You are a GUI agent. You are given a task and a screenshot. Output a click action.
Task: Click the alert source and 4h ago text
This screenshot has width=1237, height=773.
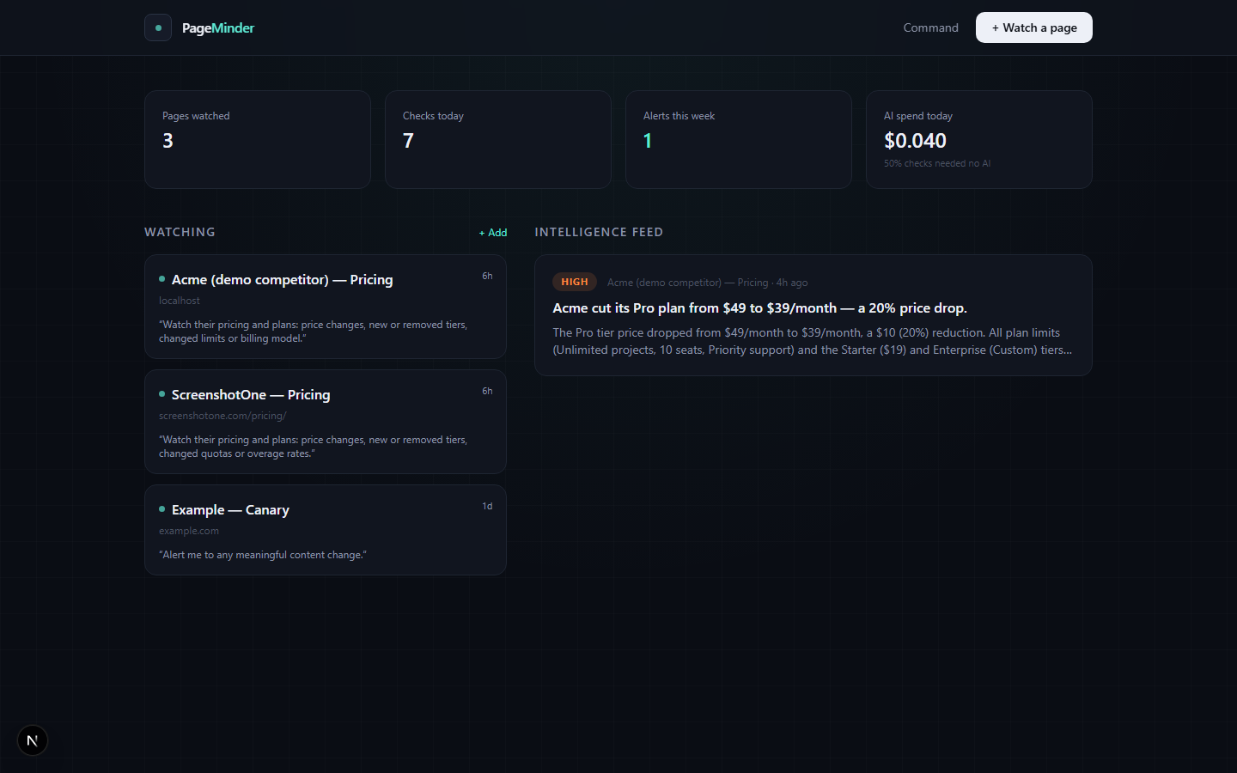(x=707, y=283)
